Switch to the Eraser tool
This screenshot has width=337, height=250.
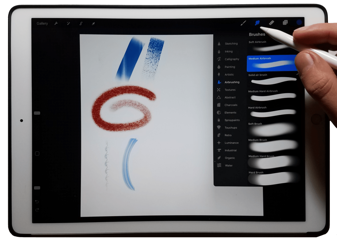(x=271, y=23)
